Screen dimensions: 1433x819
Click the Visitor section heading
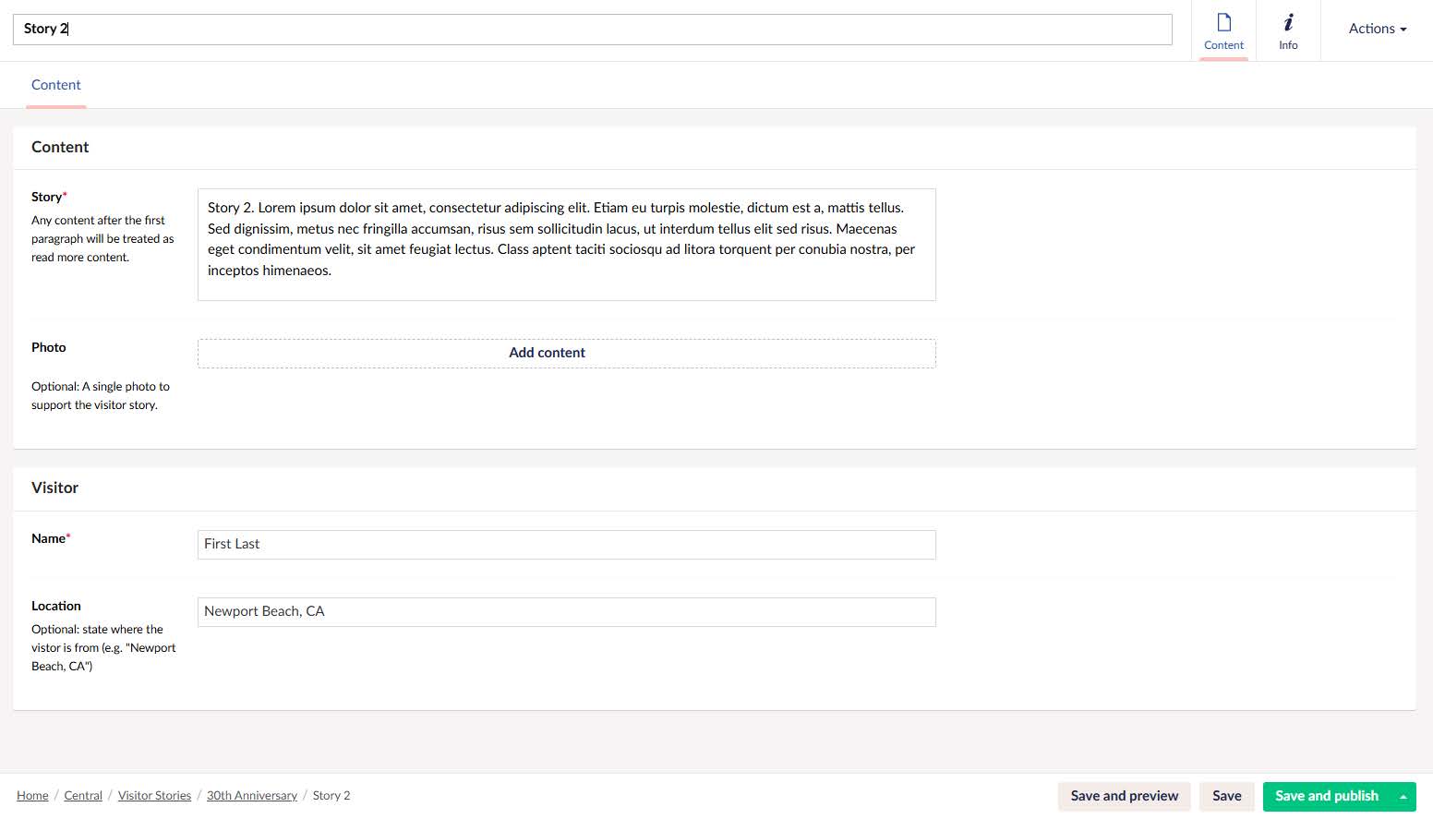tap(55, 488)
